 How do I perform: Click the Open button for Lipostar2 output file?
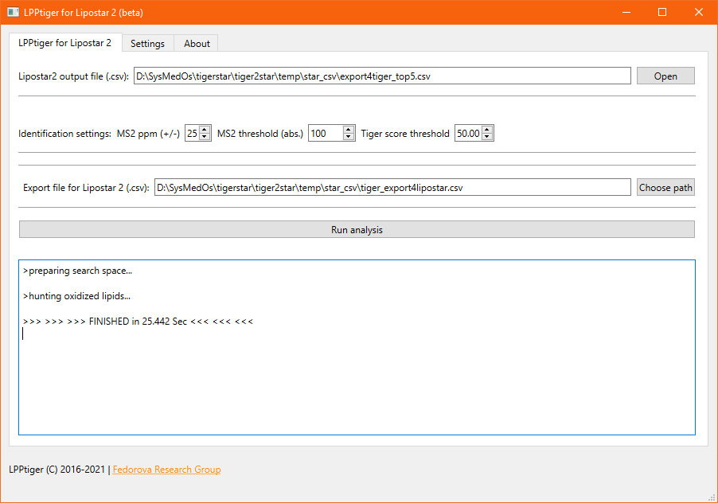tap(665, 76)
